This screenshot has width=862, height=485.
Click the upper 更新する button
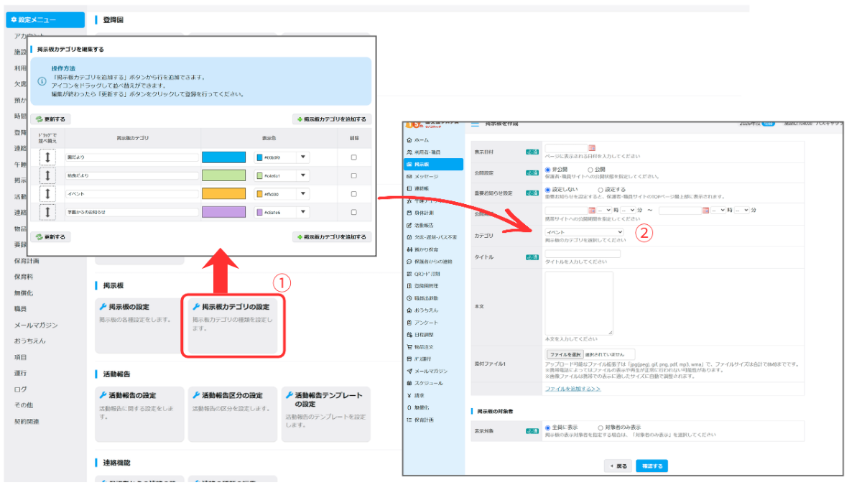pos(52,119)
